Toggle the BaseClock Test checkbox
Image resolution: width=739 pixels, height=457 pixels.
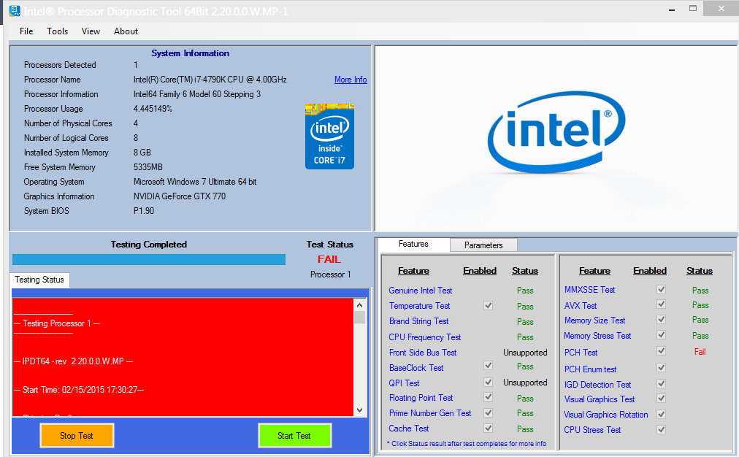[x=489, y=366]
